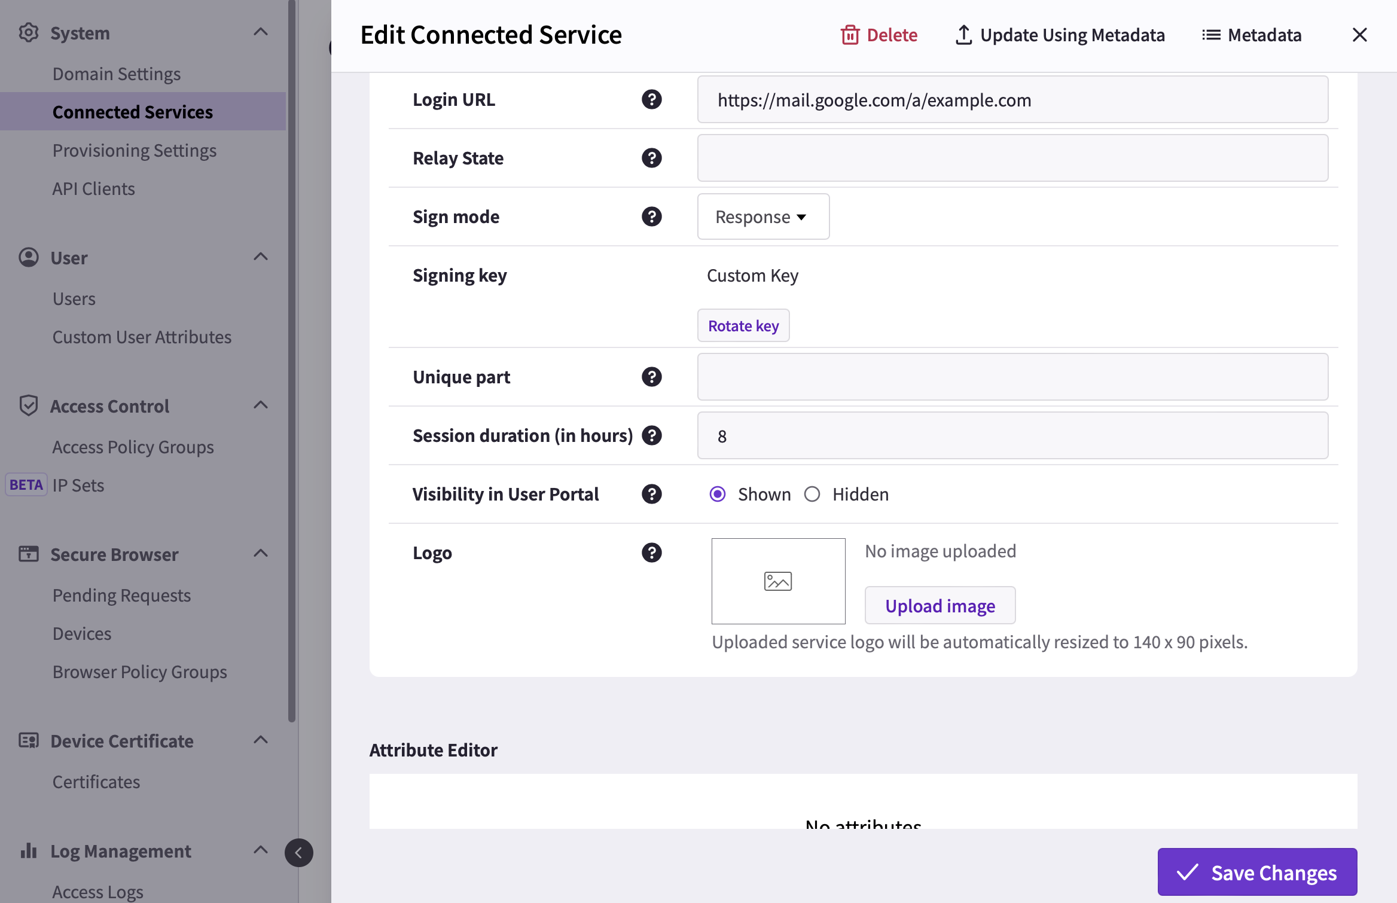Click the Save Changes button
This screenshot has height=903, width=1397.
click(x=1257, y=873)
